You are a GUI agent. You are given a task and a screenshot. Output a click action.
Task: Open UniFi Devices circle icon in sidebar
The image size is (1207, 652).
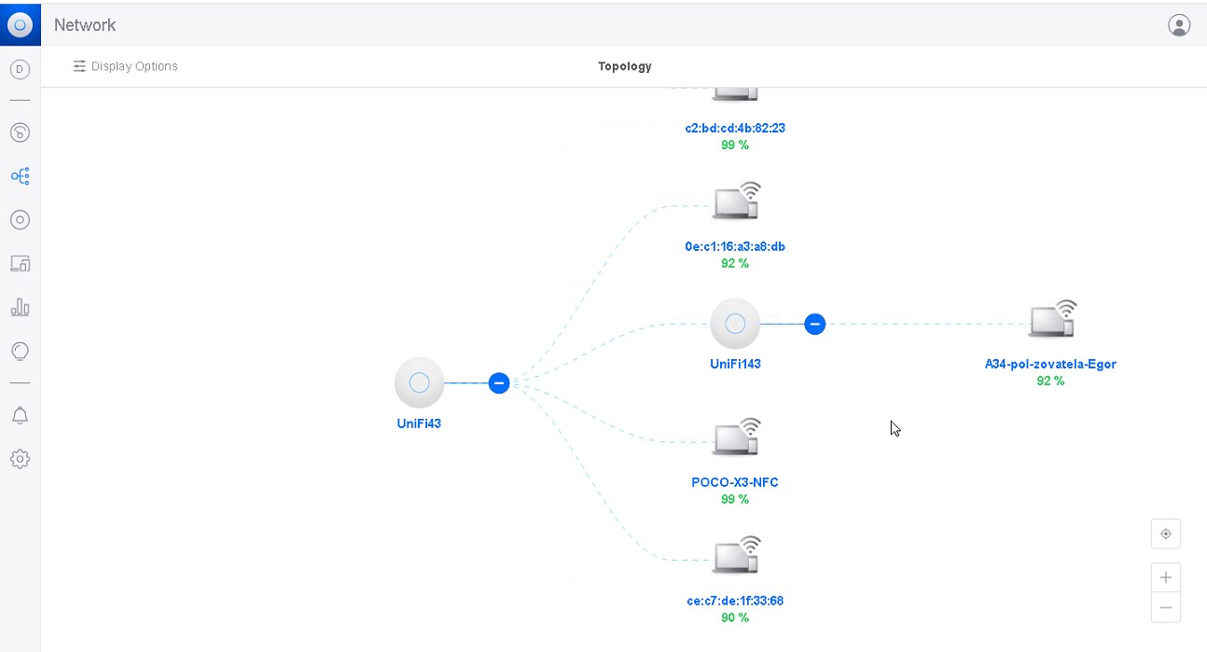coord(20,219)
